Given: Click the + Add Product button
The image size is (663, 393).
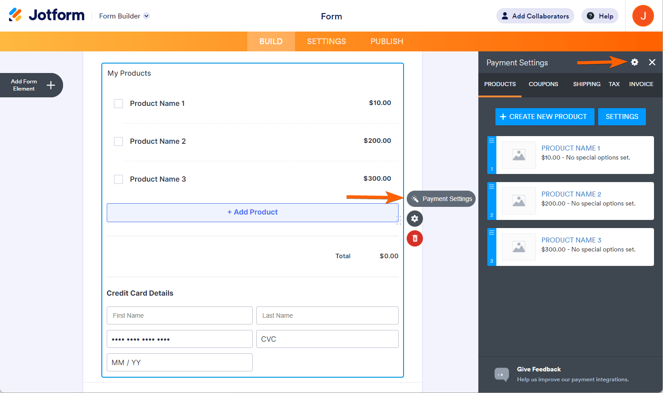Looking at the screenshot, I should coord(253,212).
